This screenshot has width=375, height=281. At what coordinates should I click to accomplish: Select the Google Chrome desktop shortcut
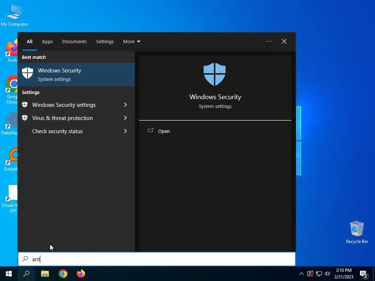(x=11, y=90)
